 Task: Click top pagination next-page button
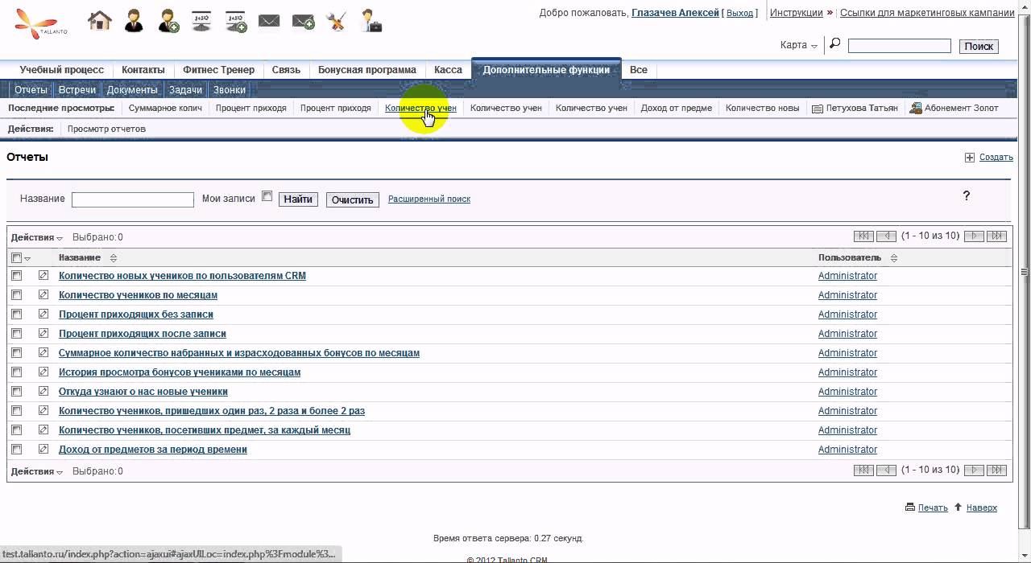pos(974,236)
